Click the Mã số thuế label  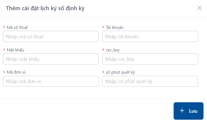(x=17, y=27)
